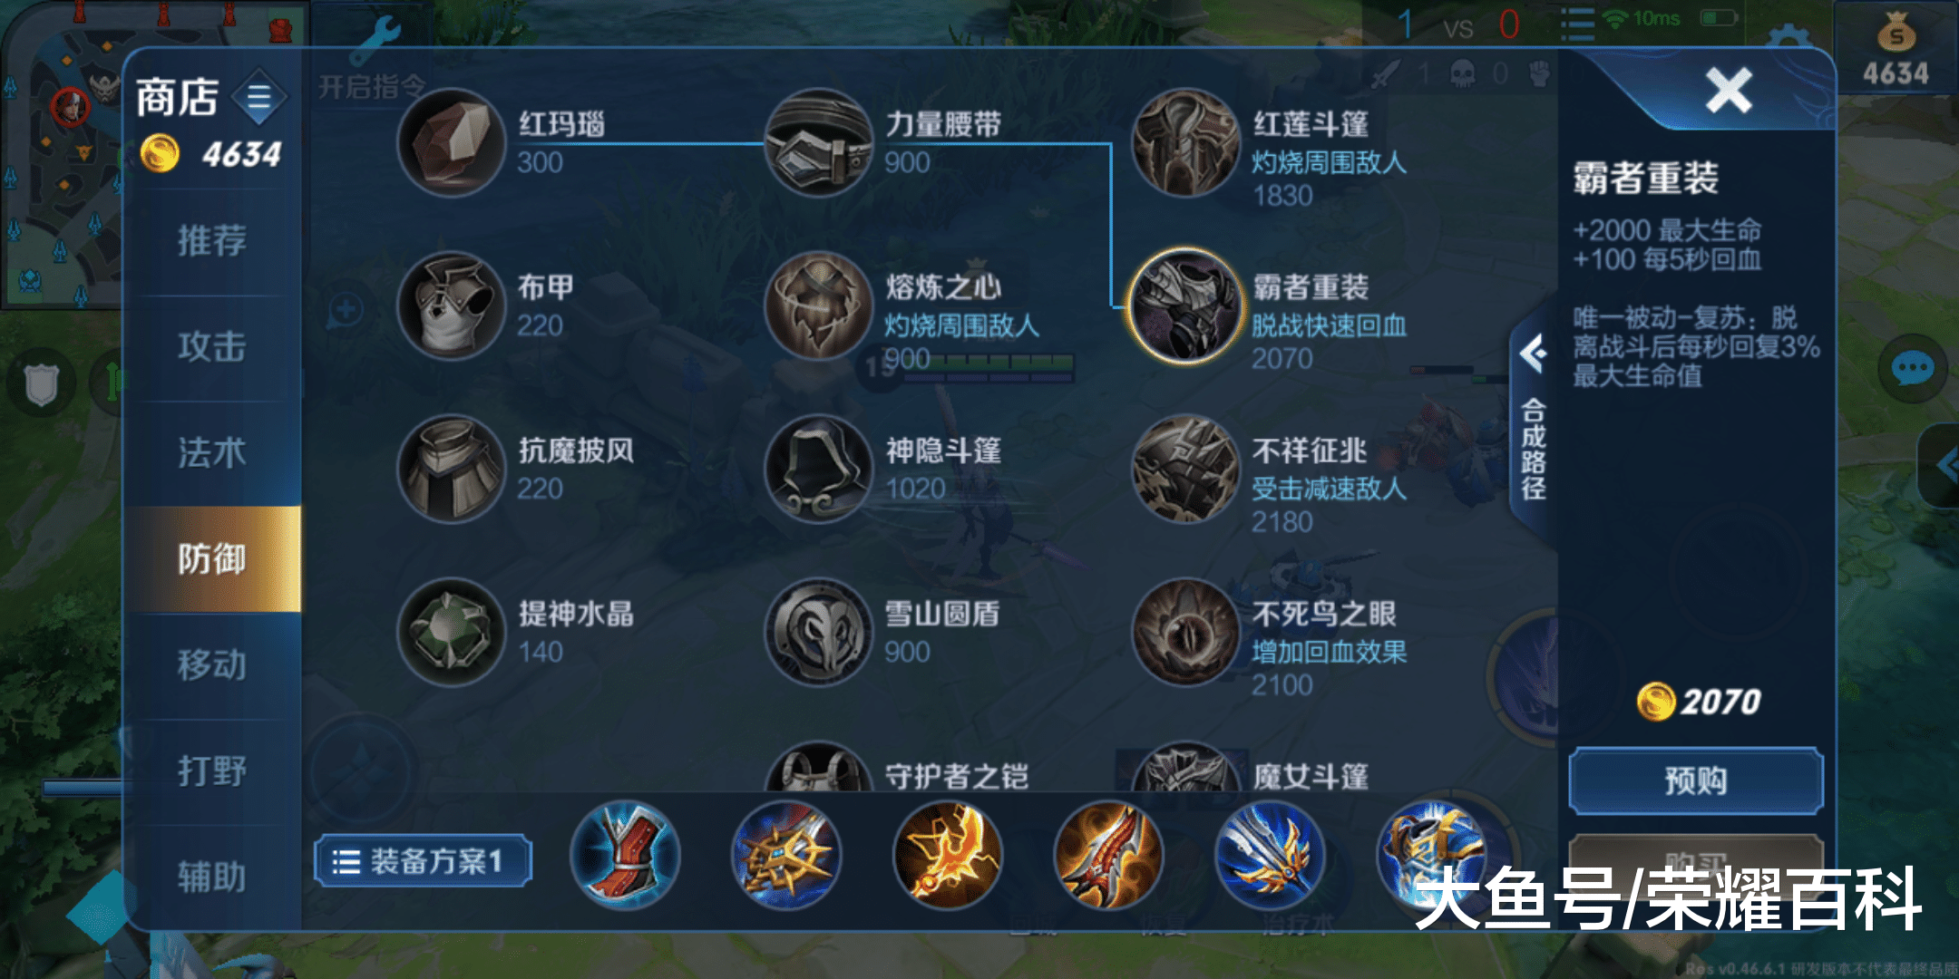The image size is (1959, 979).
Task: Toggle shop list view next to 商店
Action: [x=259, y=97]
